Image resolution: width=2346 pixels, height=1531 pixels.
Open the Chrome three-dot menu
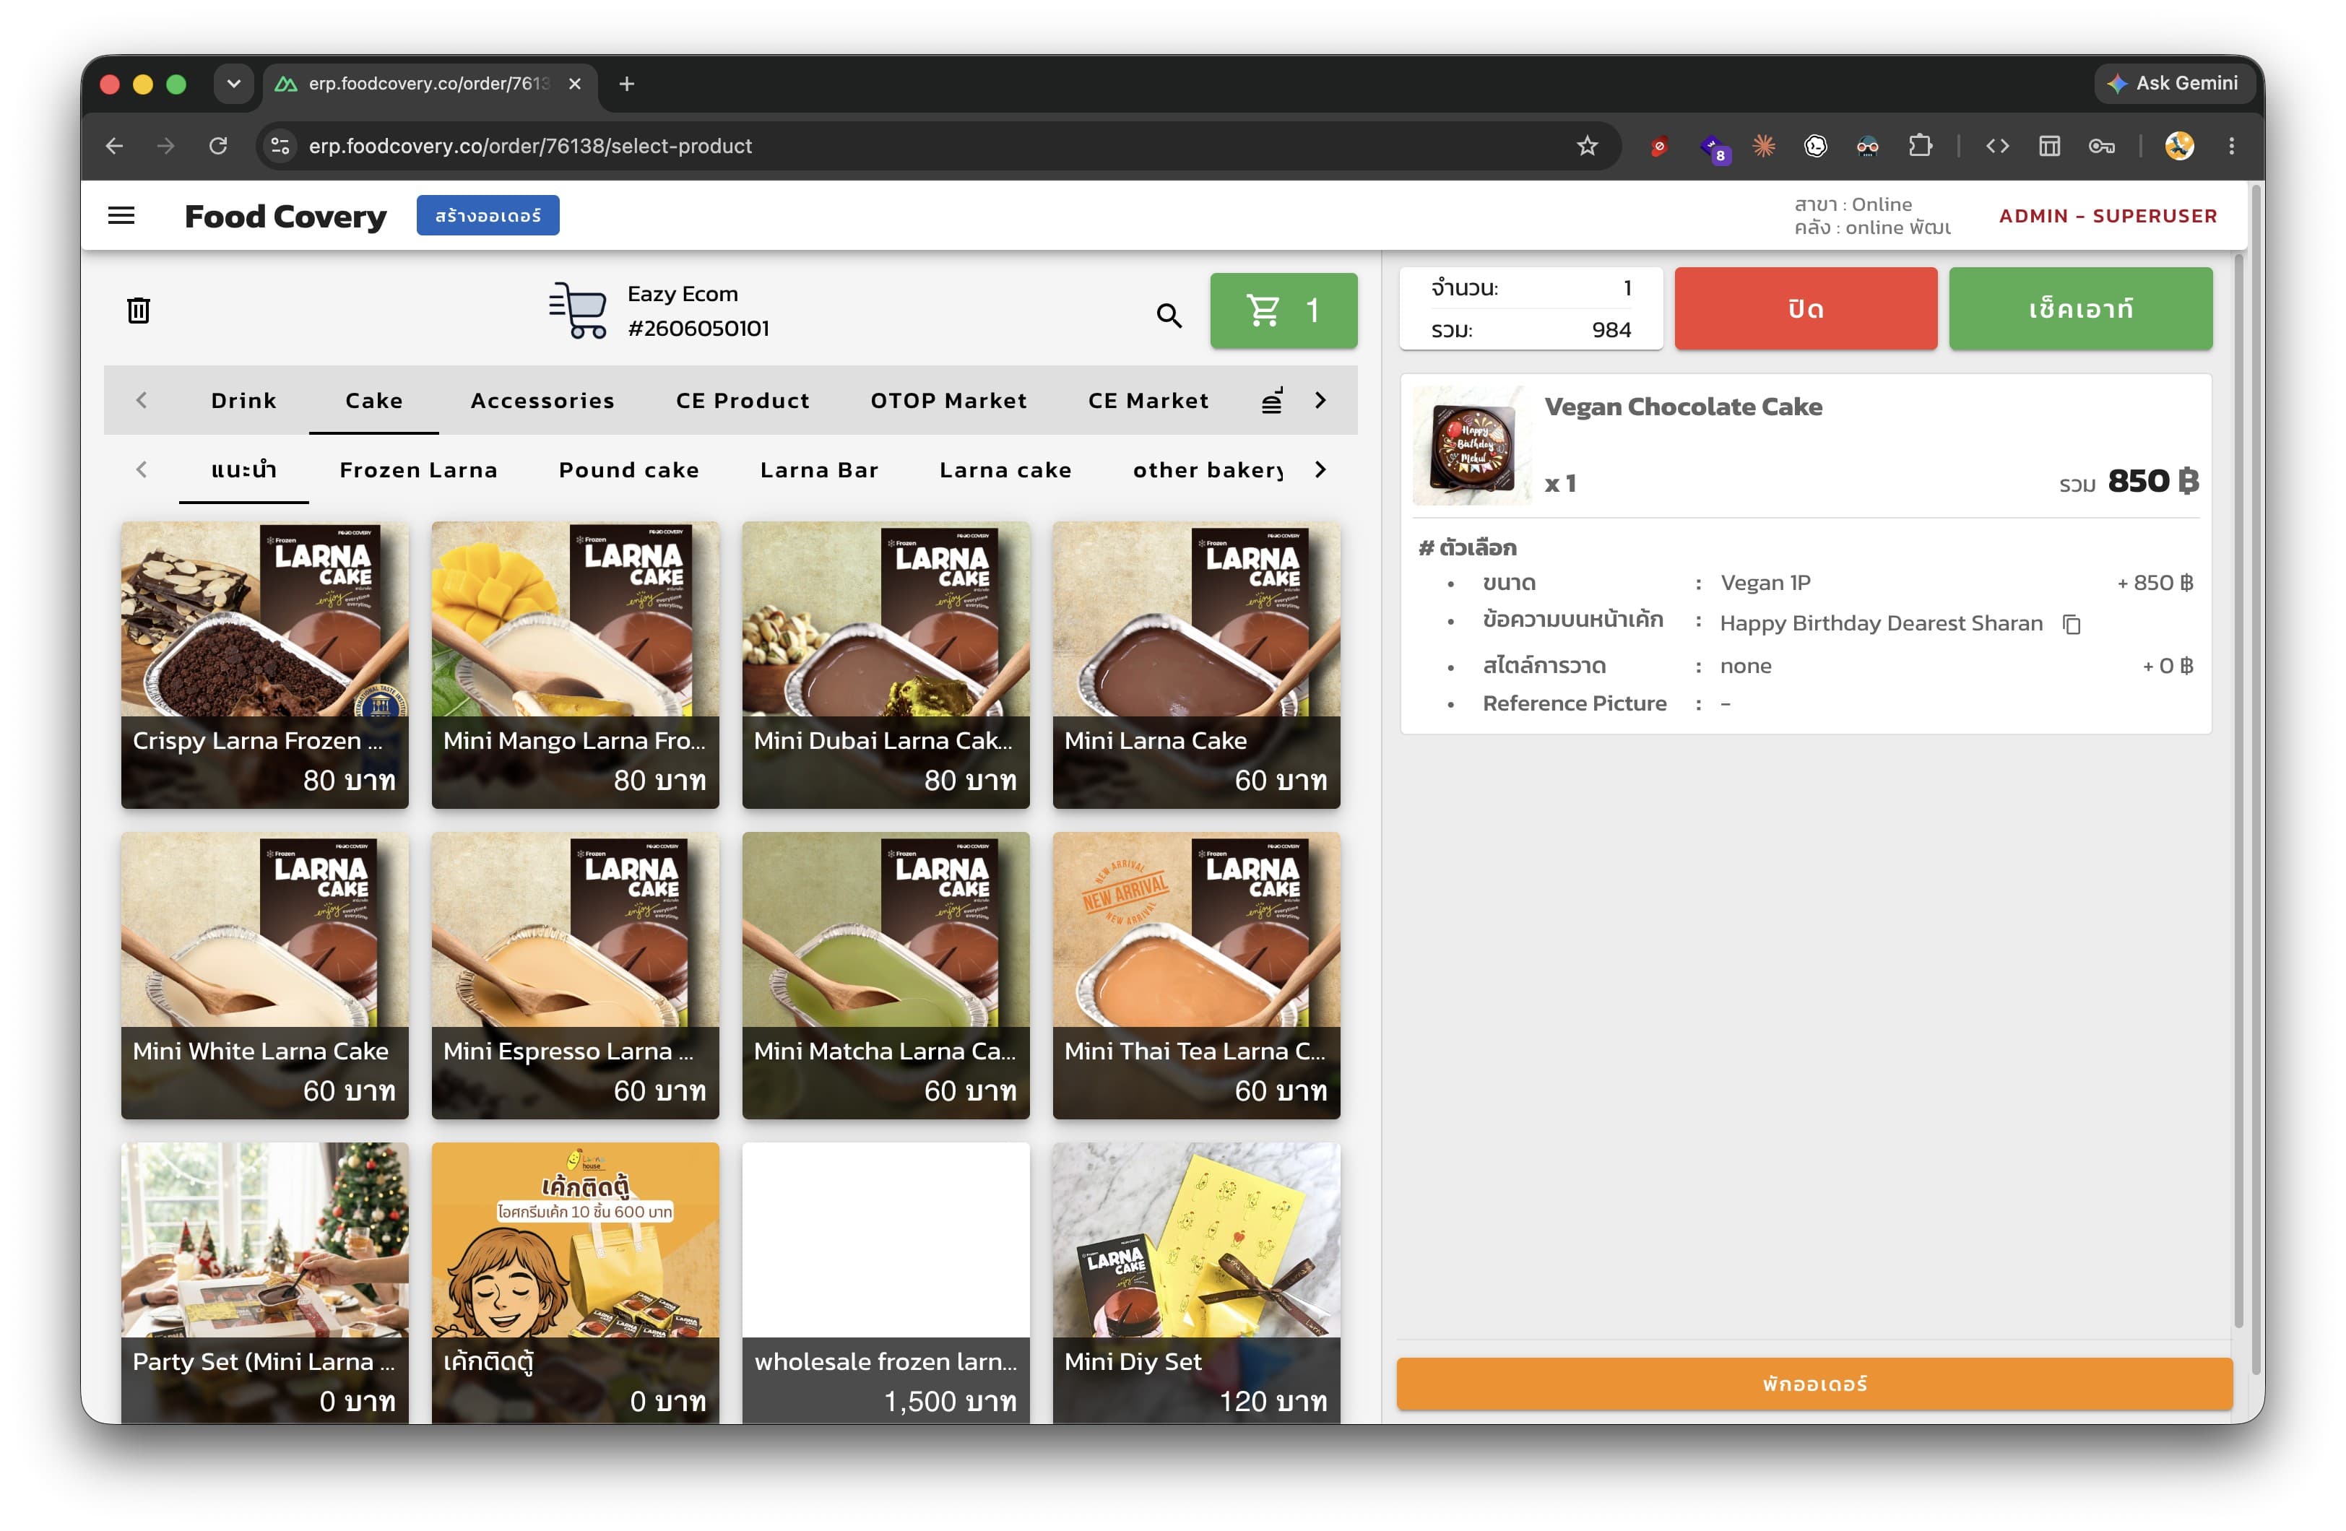(2232, 146)
